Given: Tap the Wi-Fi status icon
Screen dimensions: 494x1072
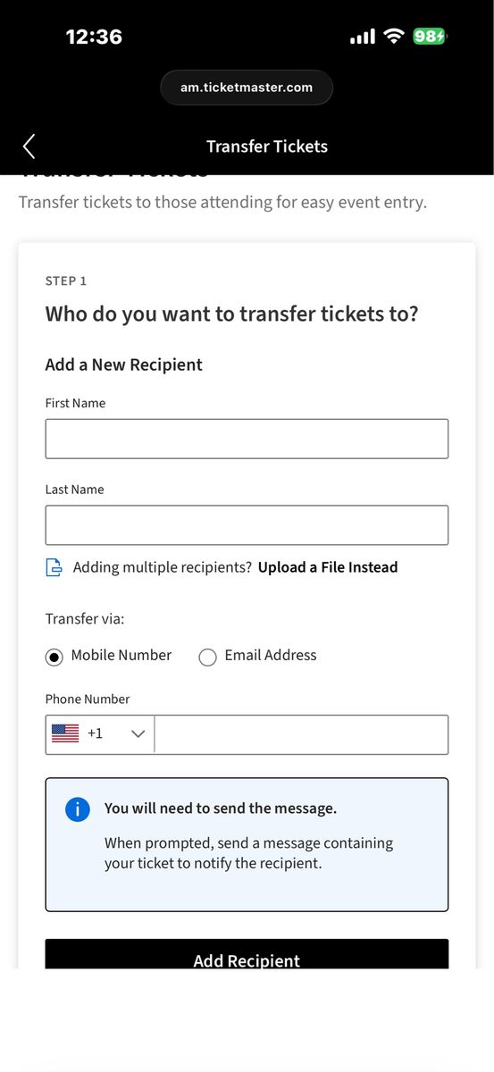Looking at the screenshot, I should point(393,37).
